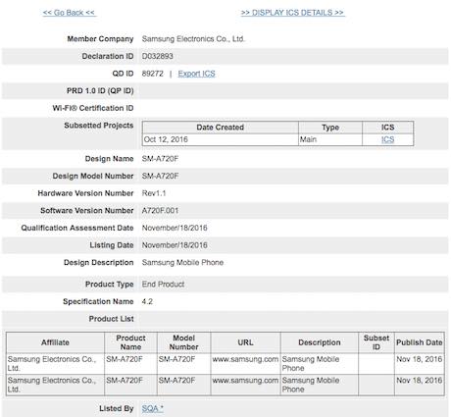
Task: Open DISPLAY ICS DETAILS link
Action: 292,13
